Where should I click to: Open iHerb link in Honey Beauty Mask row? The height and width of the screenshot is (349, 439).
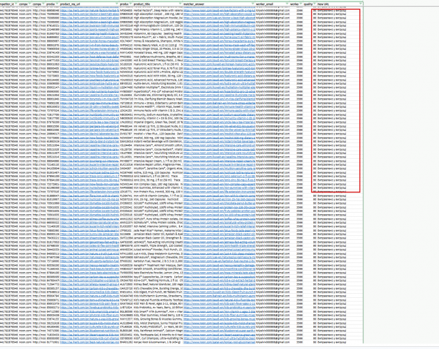(x=89, y=45)
